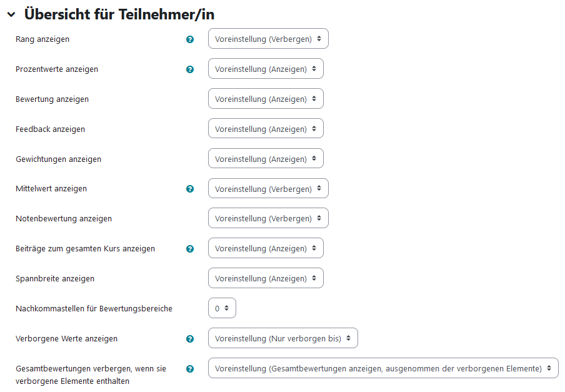Click the Übersicht für Teilnehmer/in heading

(x=119, y=14)
